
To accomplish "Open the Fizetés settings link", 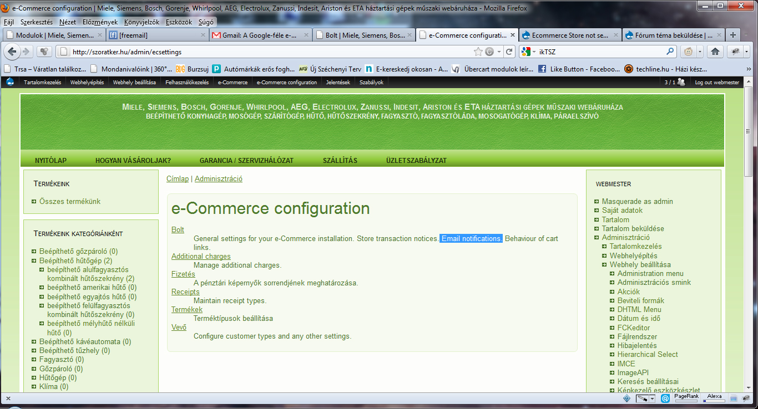I will 183,274.
